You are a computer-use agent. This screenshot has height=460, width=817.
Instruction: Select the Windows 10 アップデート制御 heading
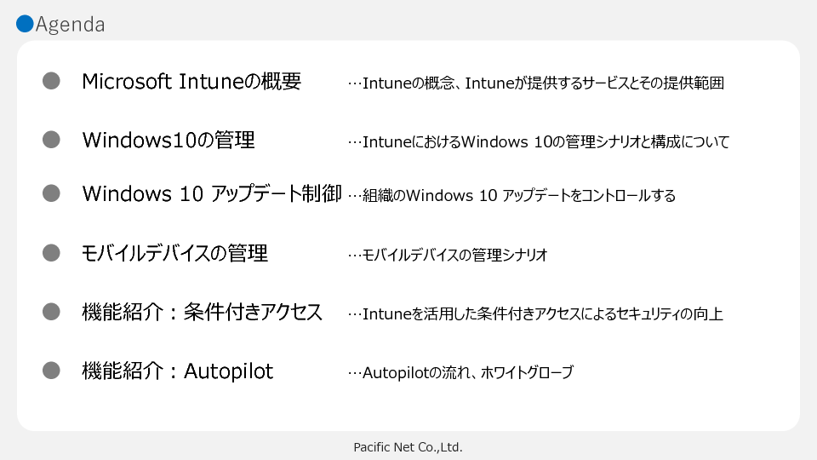pyautogui.click(x=212, y=194)
